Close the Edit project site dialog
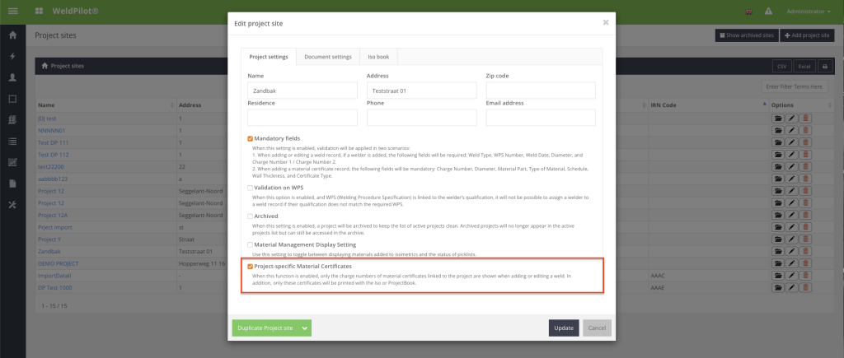This screenshot has height=358, width=844. point(606,22)
